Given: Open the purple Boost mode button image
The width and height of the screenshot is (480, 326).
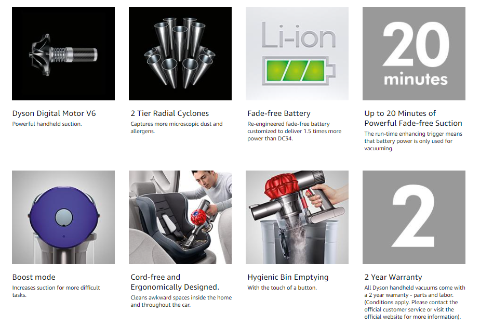Looking at the screenshot, I should tap(63, 217).
